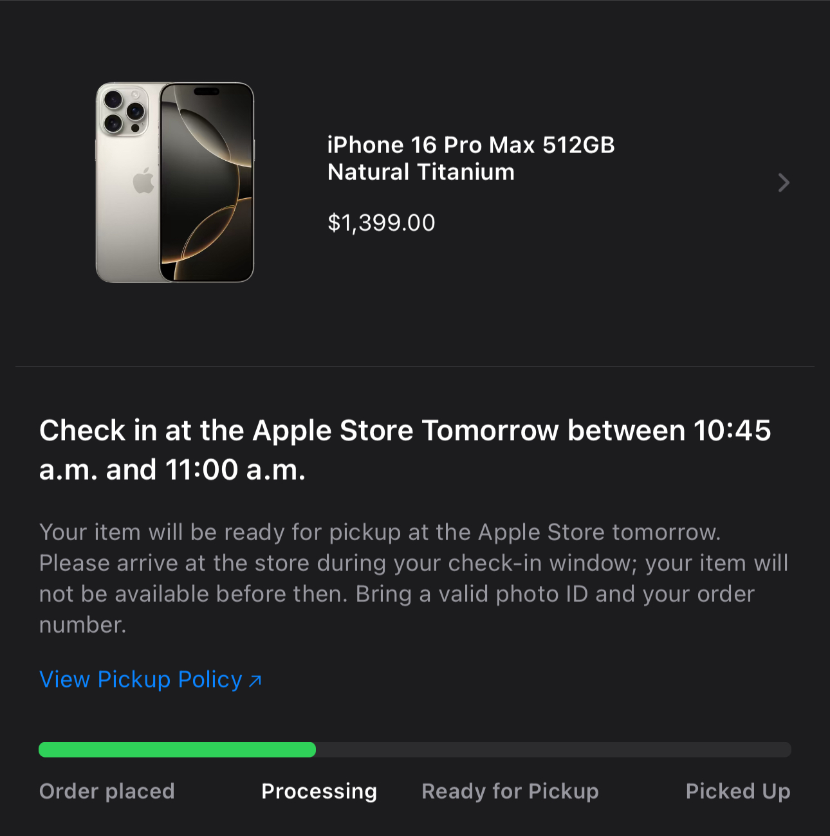The height and width of the screenshot is (836, 830).
Task: Click the divider line below product row
Action: pos(415,367)
